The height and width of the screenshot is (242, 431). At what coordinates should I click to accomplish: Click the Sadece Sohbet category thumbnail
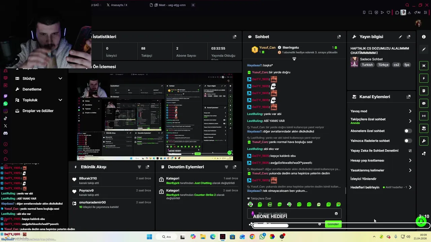point(354,62)
